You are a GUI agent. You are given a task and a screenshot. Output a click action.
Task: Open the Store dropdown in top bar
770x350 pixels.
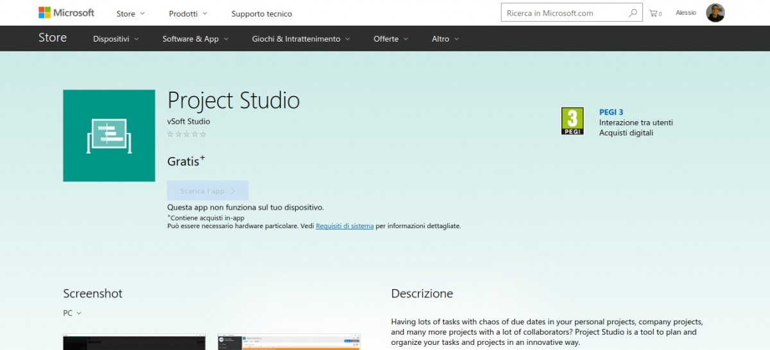pos(130,13)
